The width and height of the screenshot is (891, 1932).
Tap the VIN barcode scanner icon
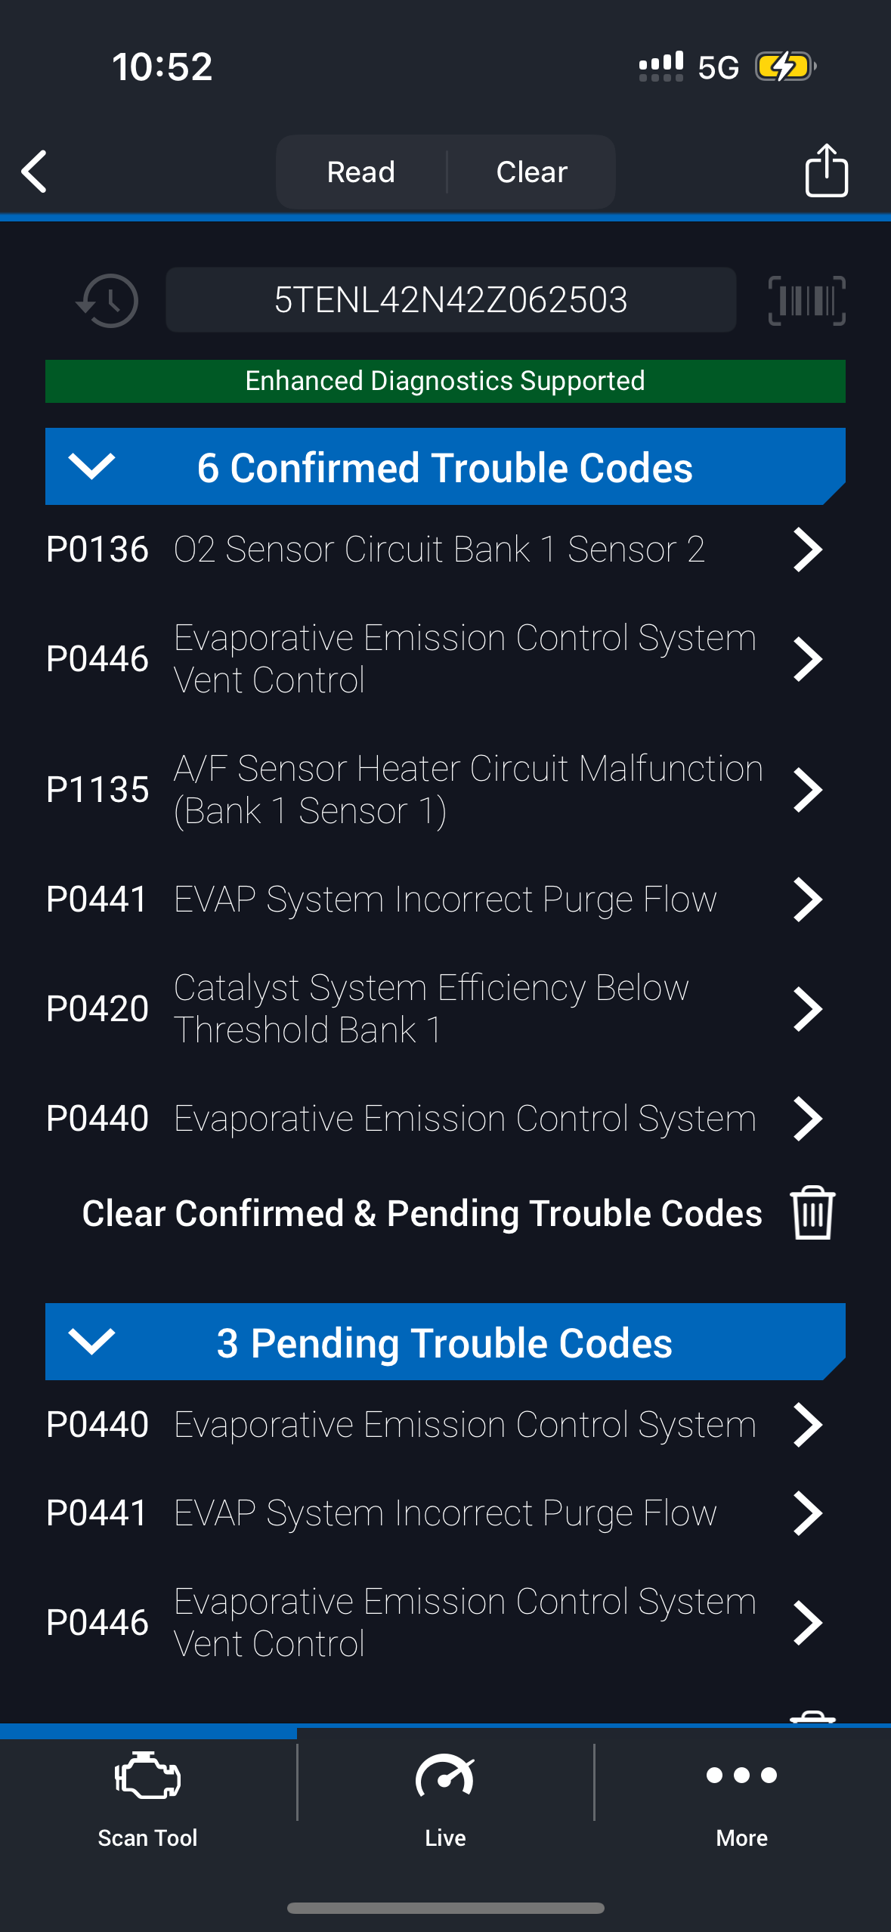coord(806,301)
